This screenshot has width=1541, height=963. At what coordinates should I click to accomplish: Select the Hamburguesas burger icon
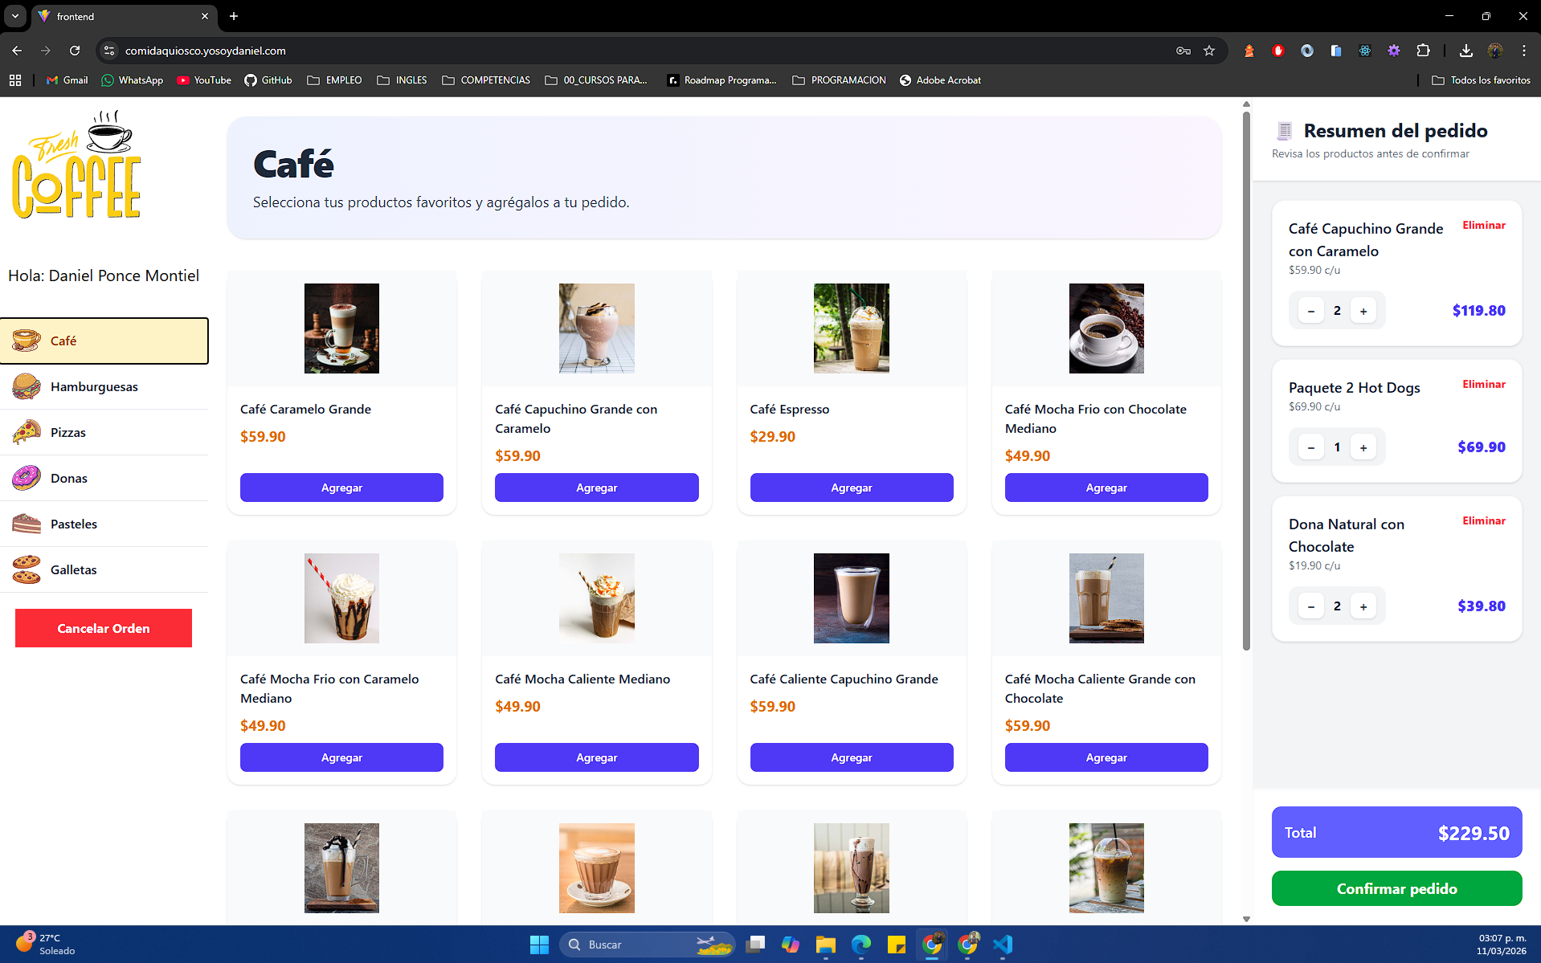(27, 386)
